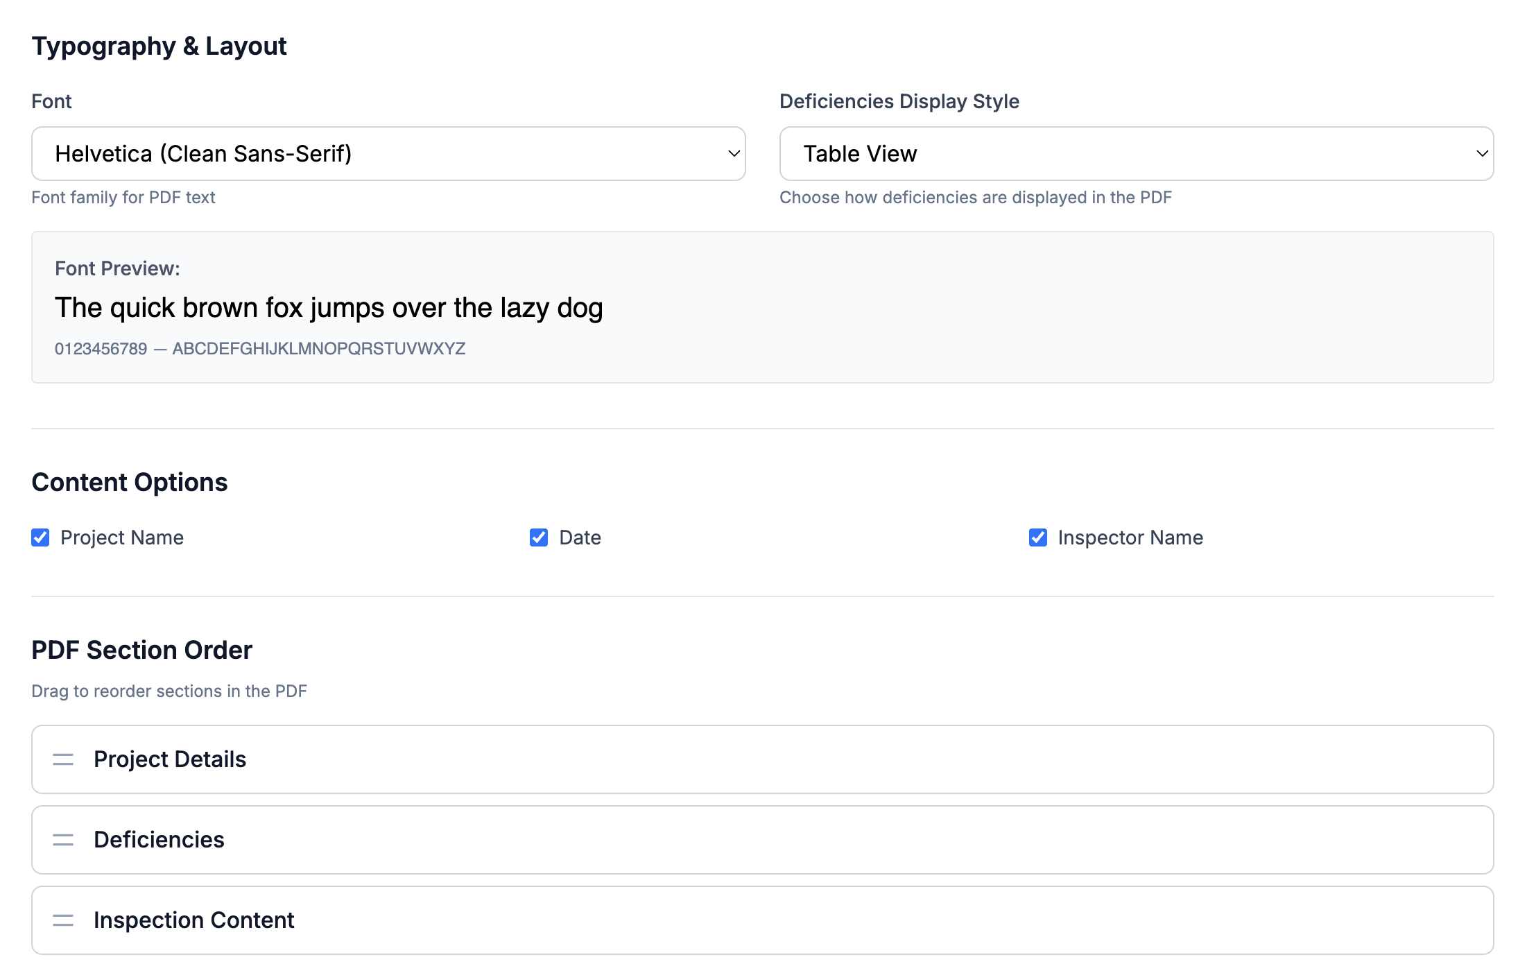1527x964 pixels.
Task: Click the Content Options heading
Action: (129, 482)
